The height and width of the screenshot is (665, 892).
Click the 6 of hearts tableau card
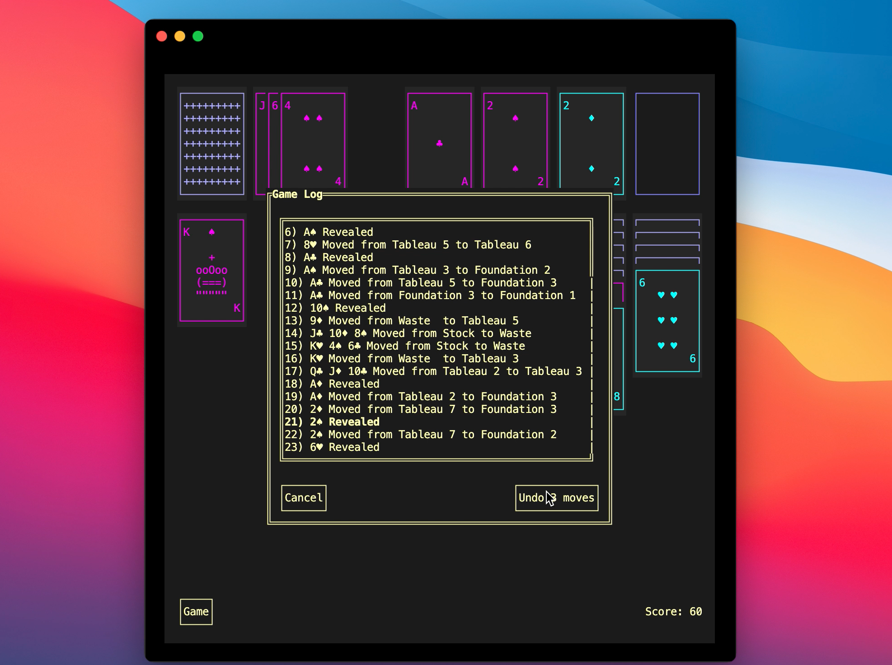click(x=667, y=321)
